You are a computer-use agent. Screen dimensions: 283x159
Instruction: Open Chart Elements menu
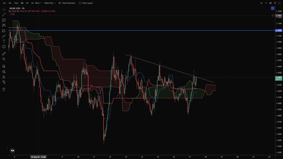(67, 3)
